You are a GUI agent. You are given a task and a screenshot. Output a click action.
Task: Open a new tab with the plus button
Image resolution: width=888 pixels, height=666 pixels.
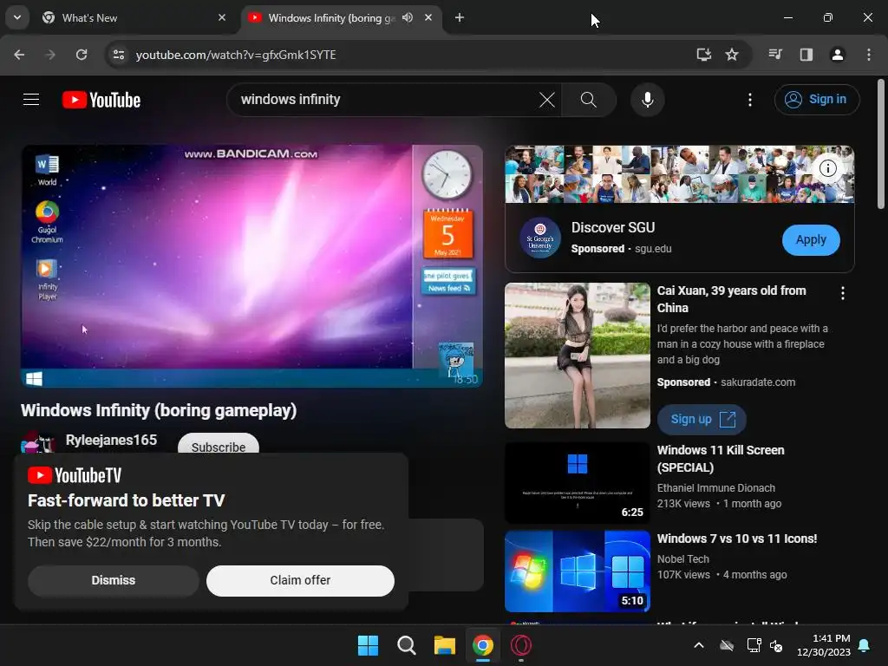460,17
